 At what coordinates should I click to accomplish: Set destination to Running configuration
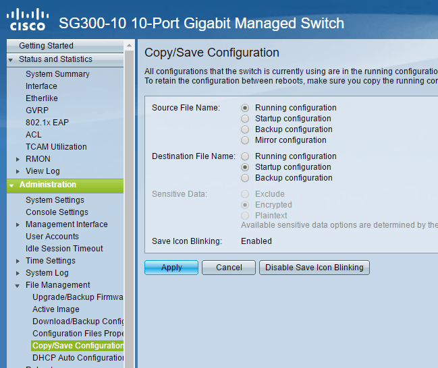245,156
